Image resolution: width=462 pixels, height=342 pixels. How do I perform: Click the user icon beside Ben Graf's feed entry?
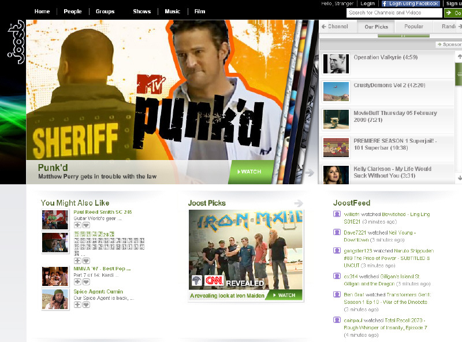tap(337, 294)
